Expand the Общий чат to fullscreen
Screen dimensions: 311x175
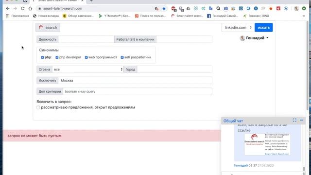coord(294,120)
